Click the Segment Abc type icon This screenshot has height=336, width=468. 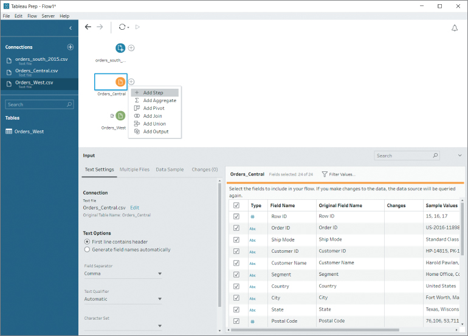pos(252,275)
